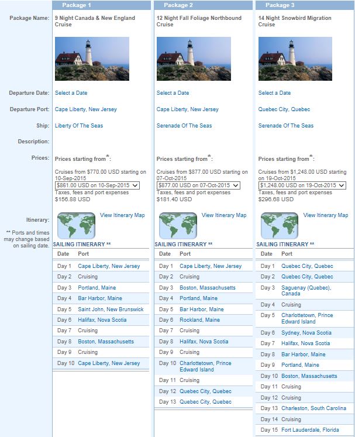This screenshot has width=355, height=437.
Task: Click Package 1 'SAILING ITINERARY **' heading
Action: [82, 245]
